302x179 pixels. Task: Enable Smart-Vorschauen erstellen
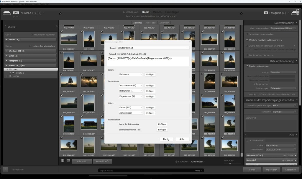click(x=247, y=34)
